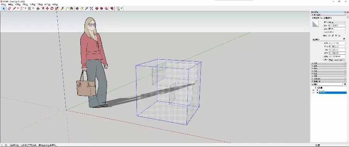The image size is (349, 147).
Task: Select the Push/Pull tool
Action: [38, 9]
